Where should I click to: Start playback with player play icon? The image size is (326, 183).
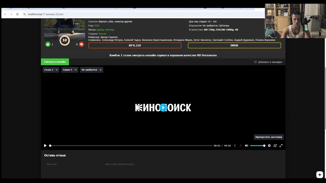pos(45,146)
